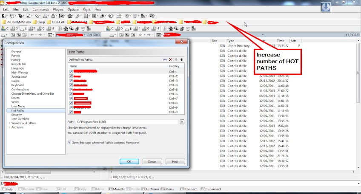Viewport: 361px width, 194px height.
Task: Move the hot path up with the arrow icon
Action: point(176,59)
